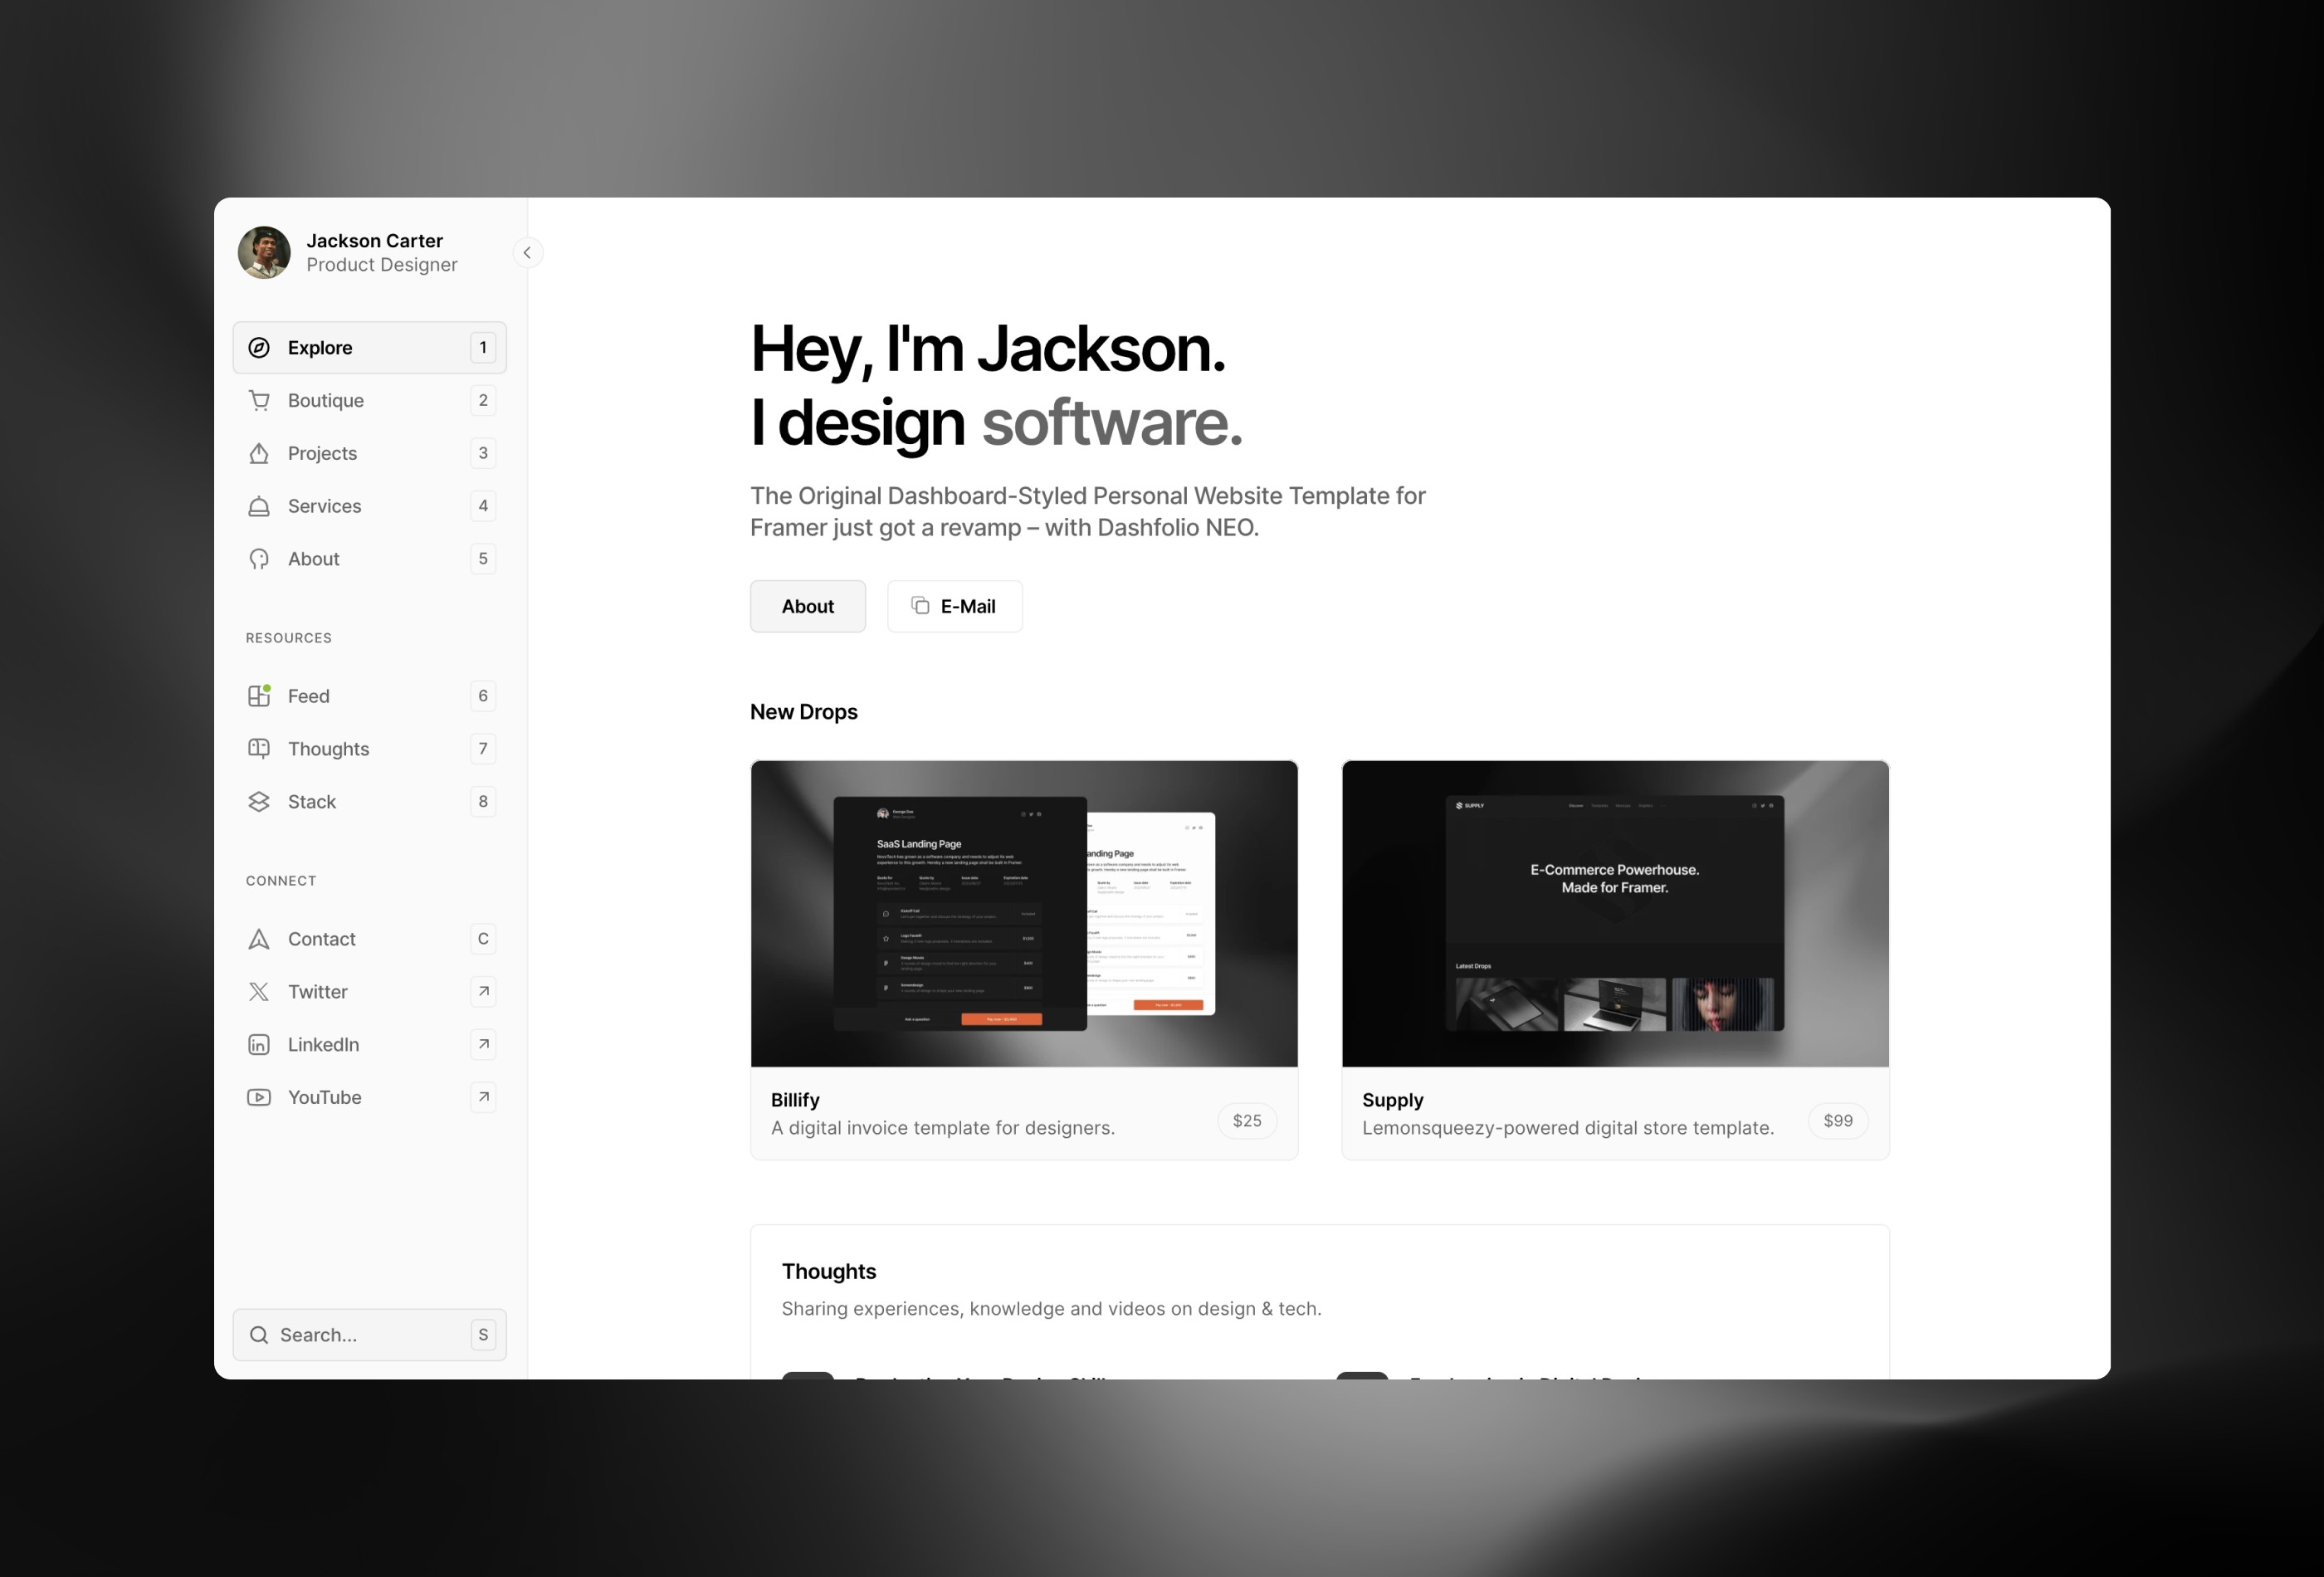Click the YouTube play icon
2324x1577 pixels.
coord(259,1097)
